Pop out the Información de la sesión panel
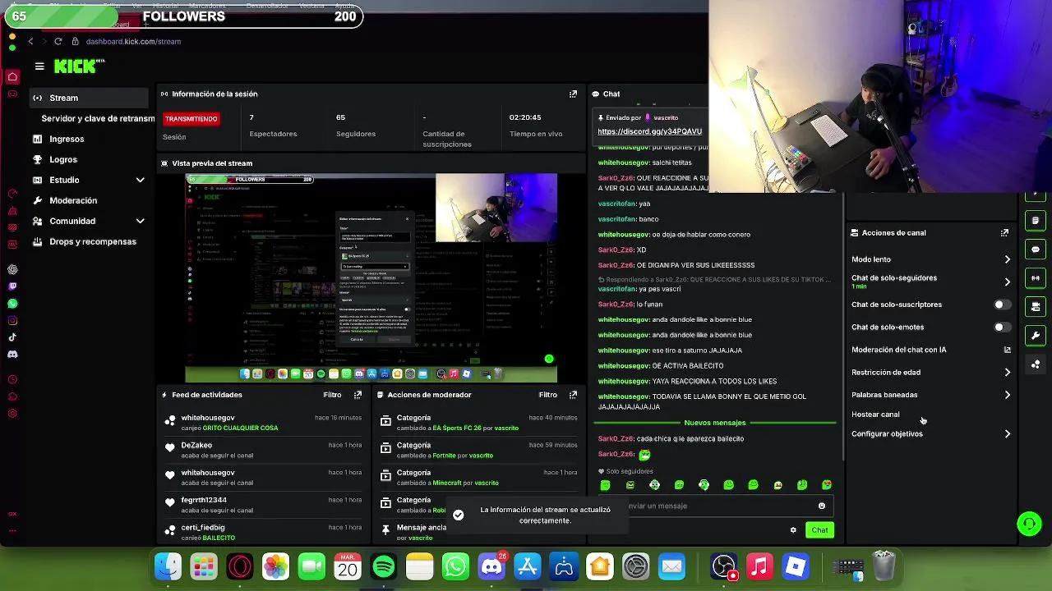1052x591 pixels. point(573,94)
